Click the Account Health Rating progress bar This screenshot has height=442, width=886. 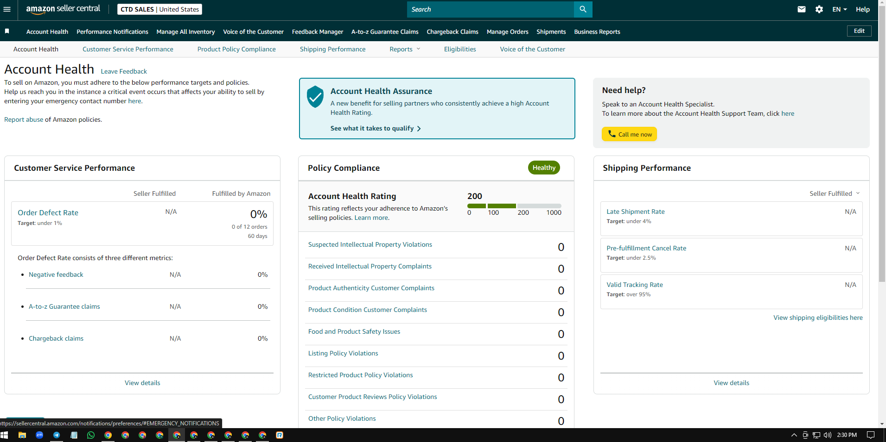(x=514, y=206)
